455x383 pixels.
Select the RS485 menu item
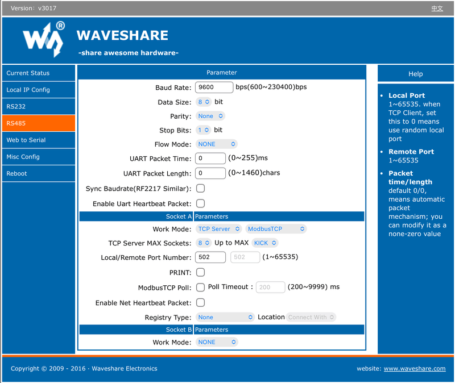[39, 123]
